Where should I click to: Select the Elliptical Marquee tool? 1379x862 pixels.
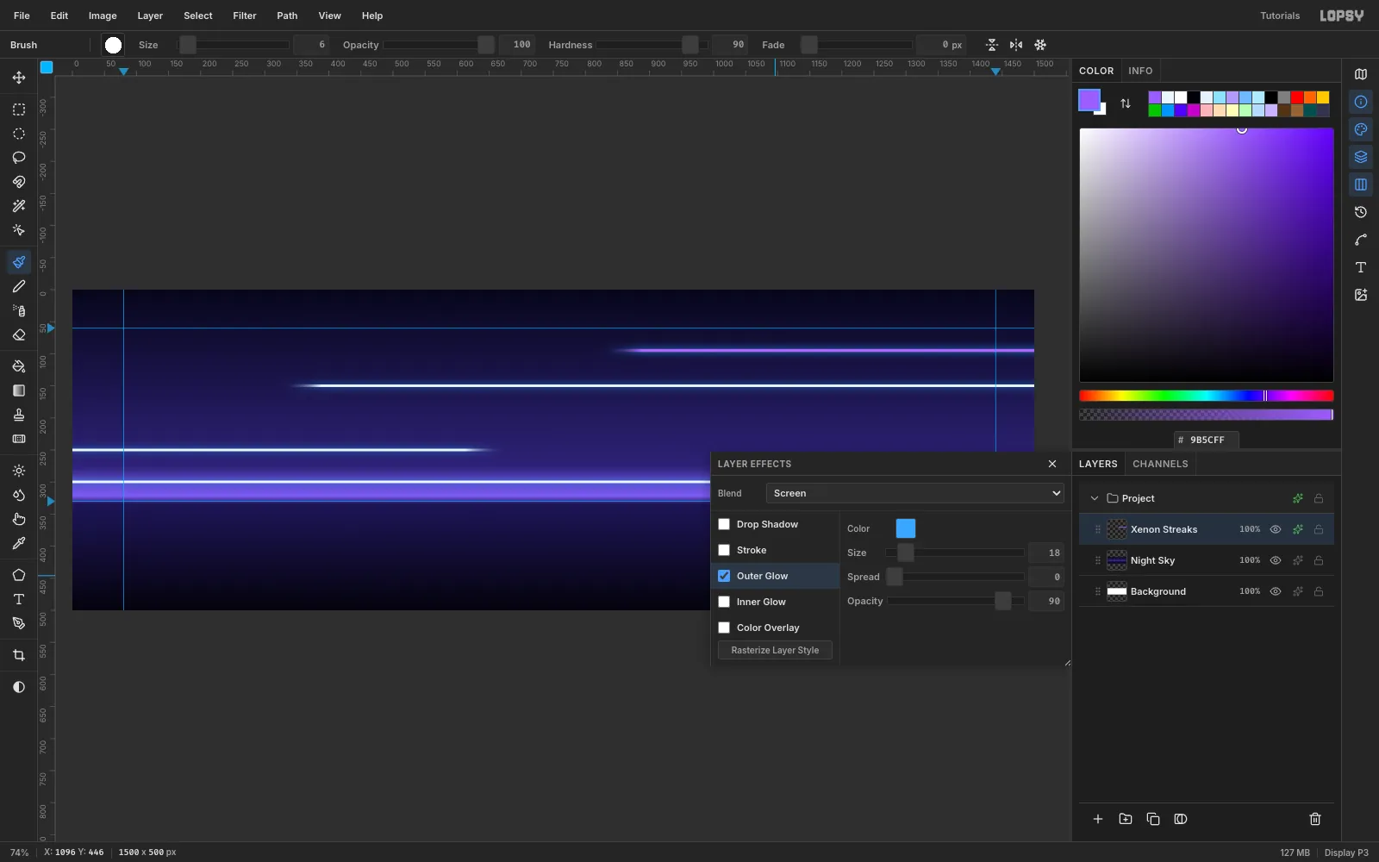point(19,134)
